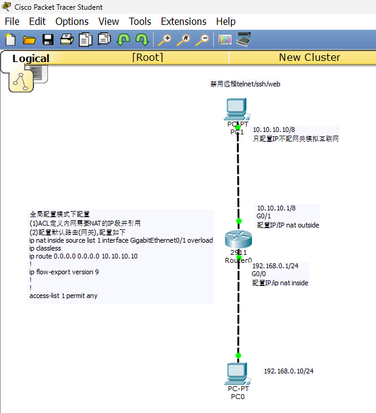
Task: Click the G0/1 interface label
Action: (x=264, y=216)
